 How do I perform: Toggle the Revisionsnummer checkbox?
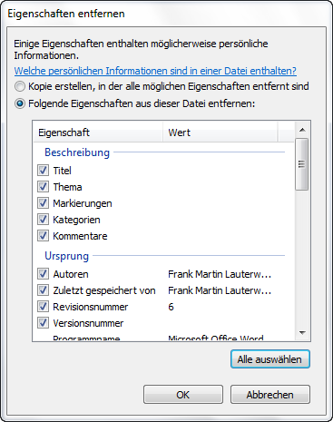[x=43, y=307]
